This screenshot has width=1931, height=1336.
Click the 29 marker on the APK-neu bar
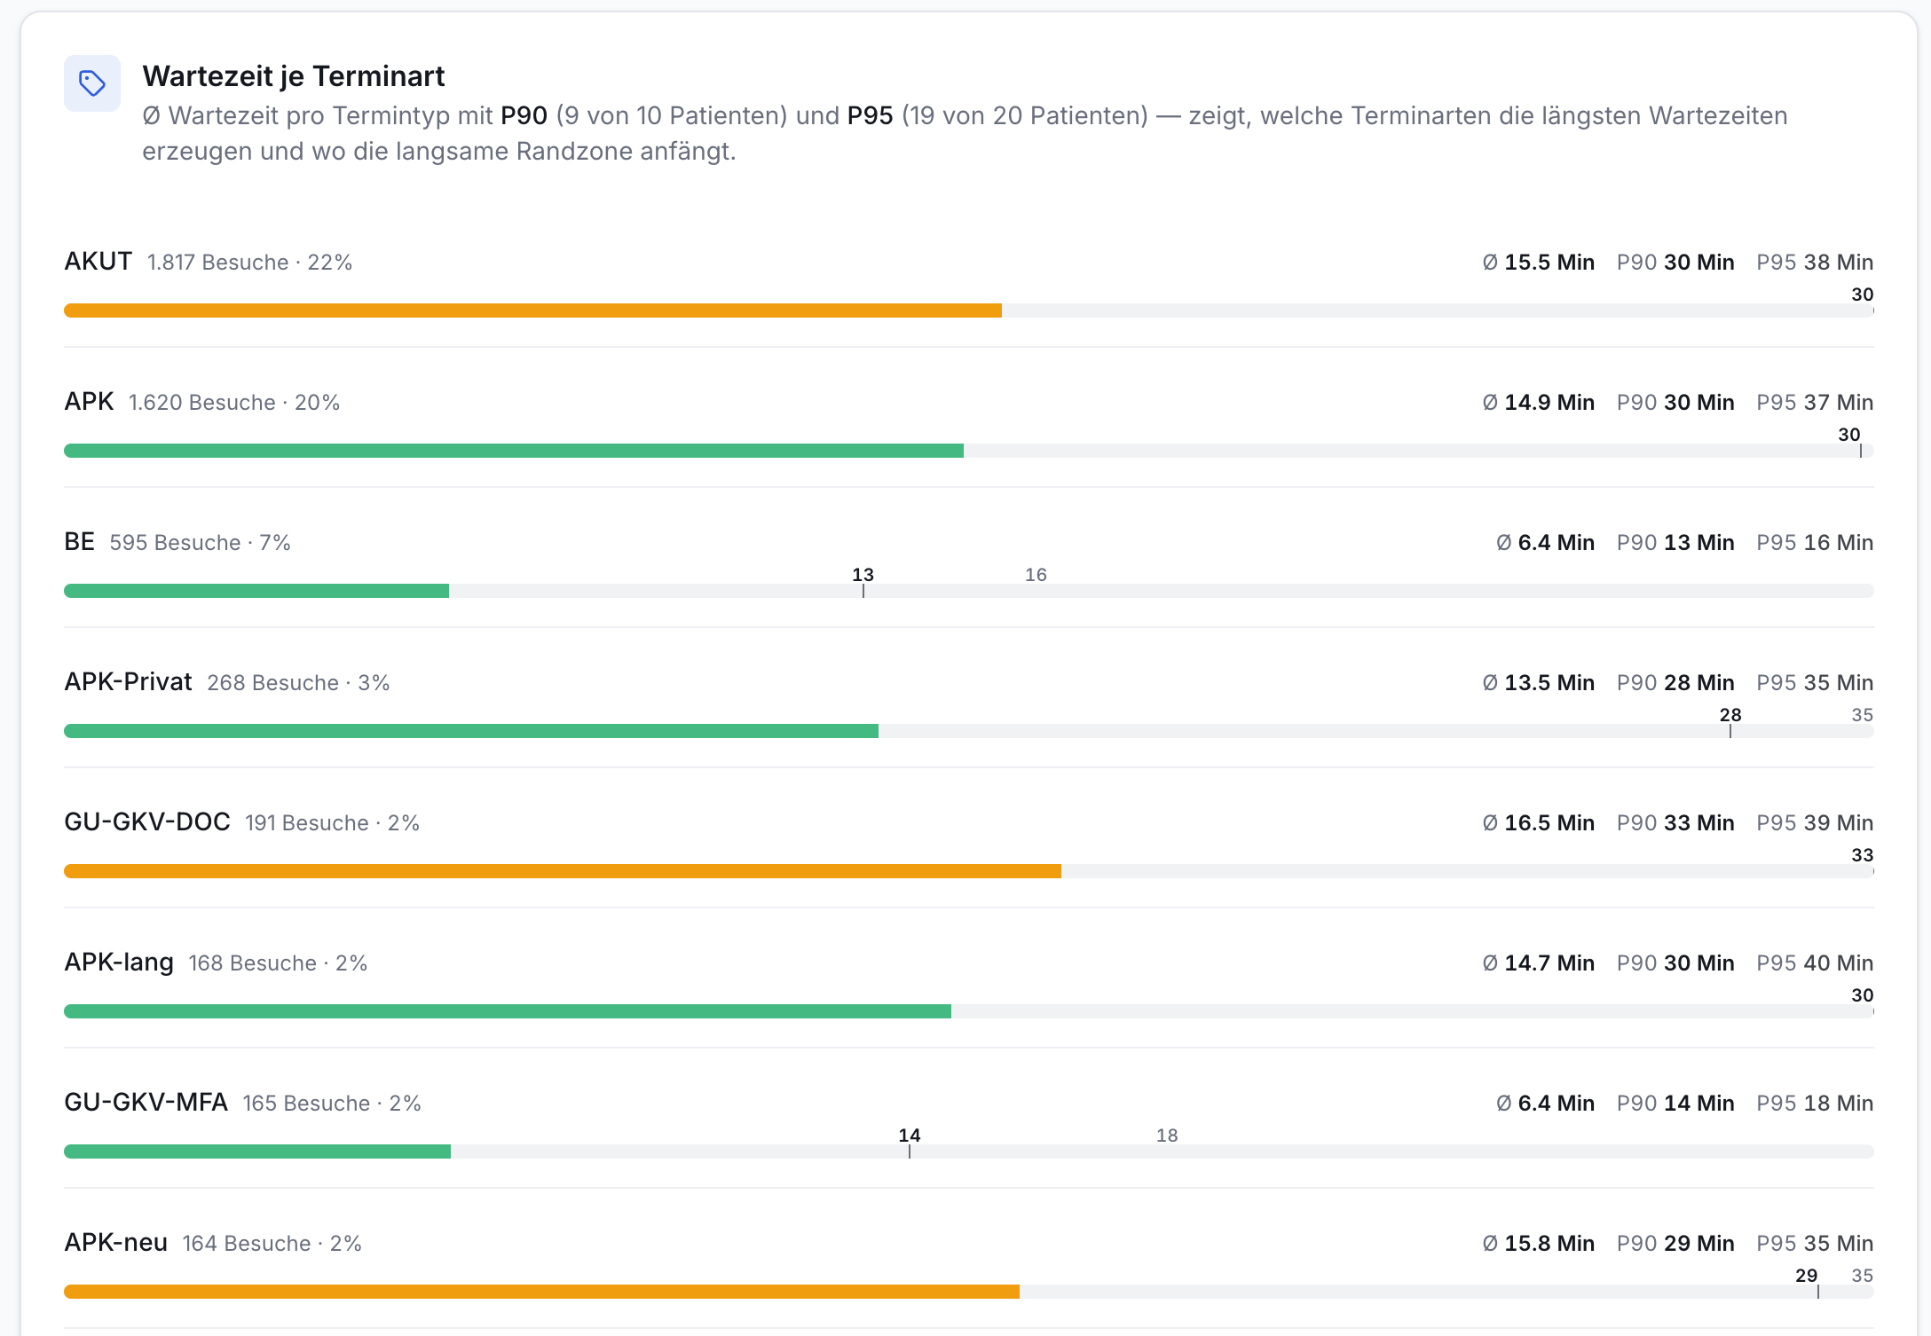[x=1807, y=1283]
